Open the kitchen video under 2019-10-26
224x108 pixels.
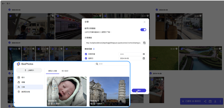coord(157,90)
